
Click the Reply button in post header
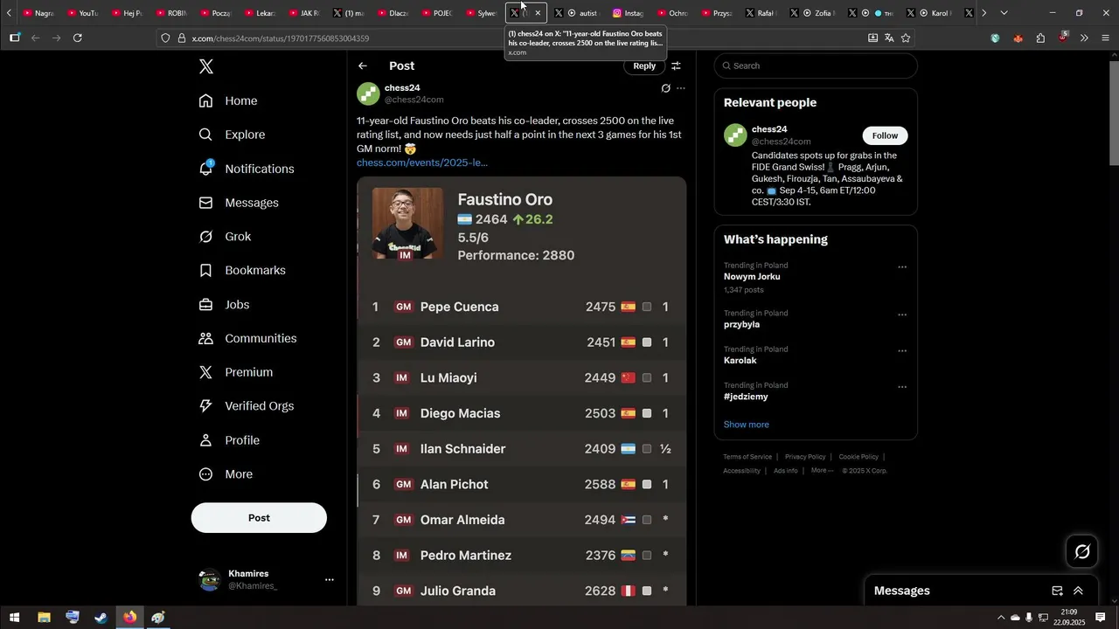click(x=644, y=66)
